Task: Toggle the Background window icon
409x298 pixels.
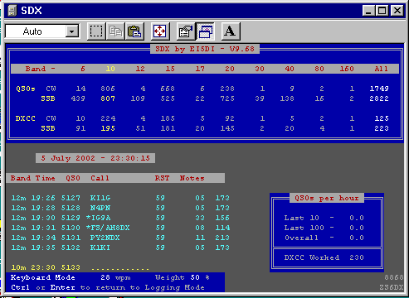Action: pos(205,31)
